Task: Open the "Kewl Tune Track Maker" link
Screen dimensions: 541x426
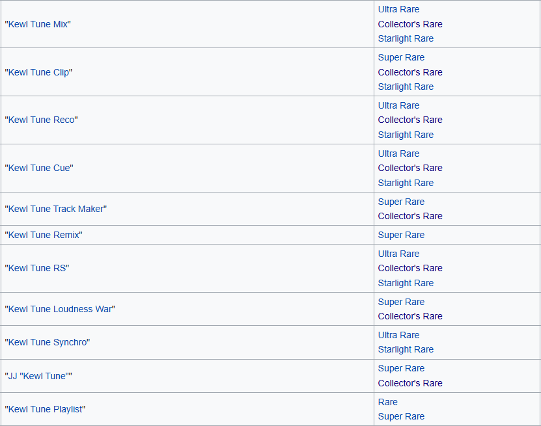Action: (x=56, y=209)
